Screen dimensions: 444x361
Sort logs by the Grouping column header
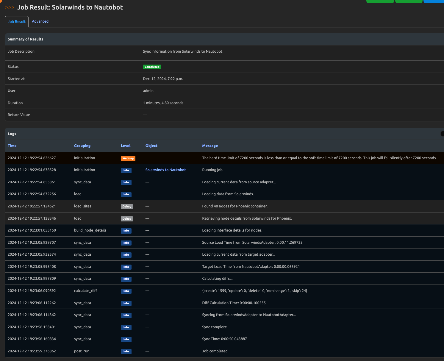pos(82,146)
